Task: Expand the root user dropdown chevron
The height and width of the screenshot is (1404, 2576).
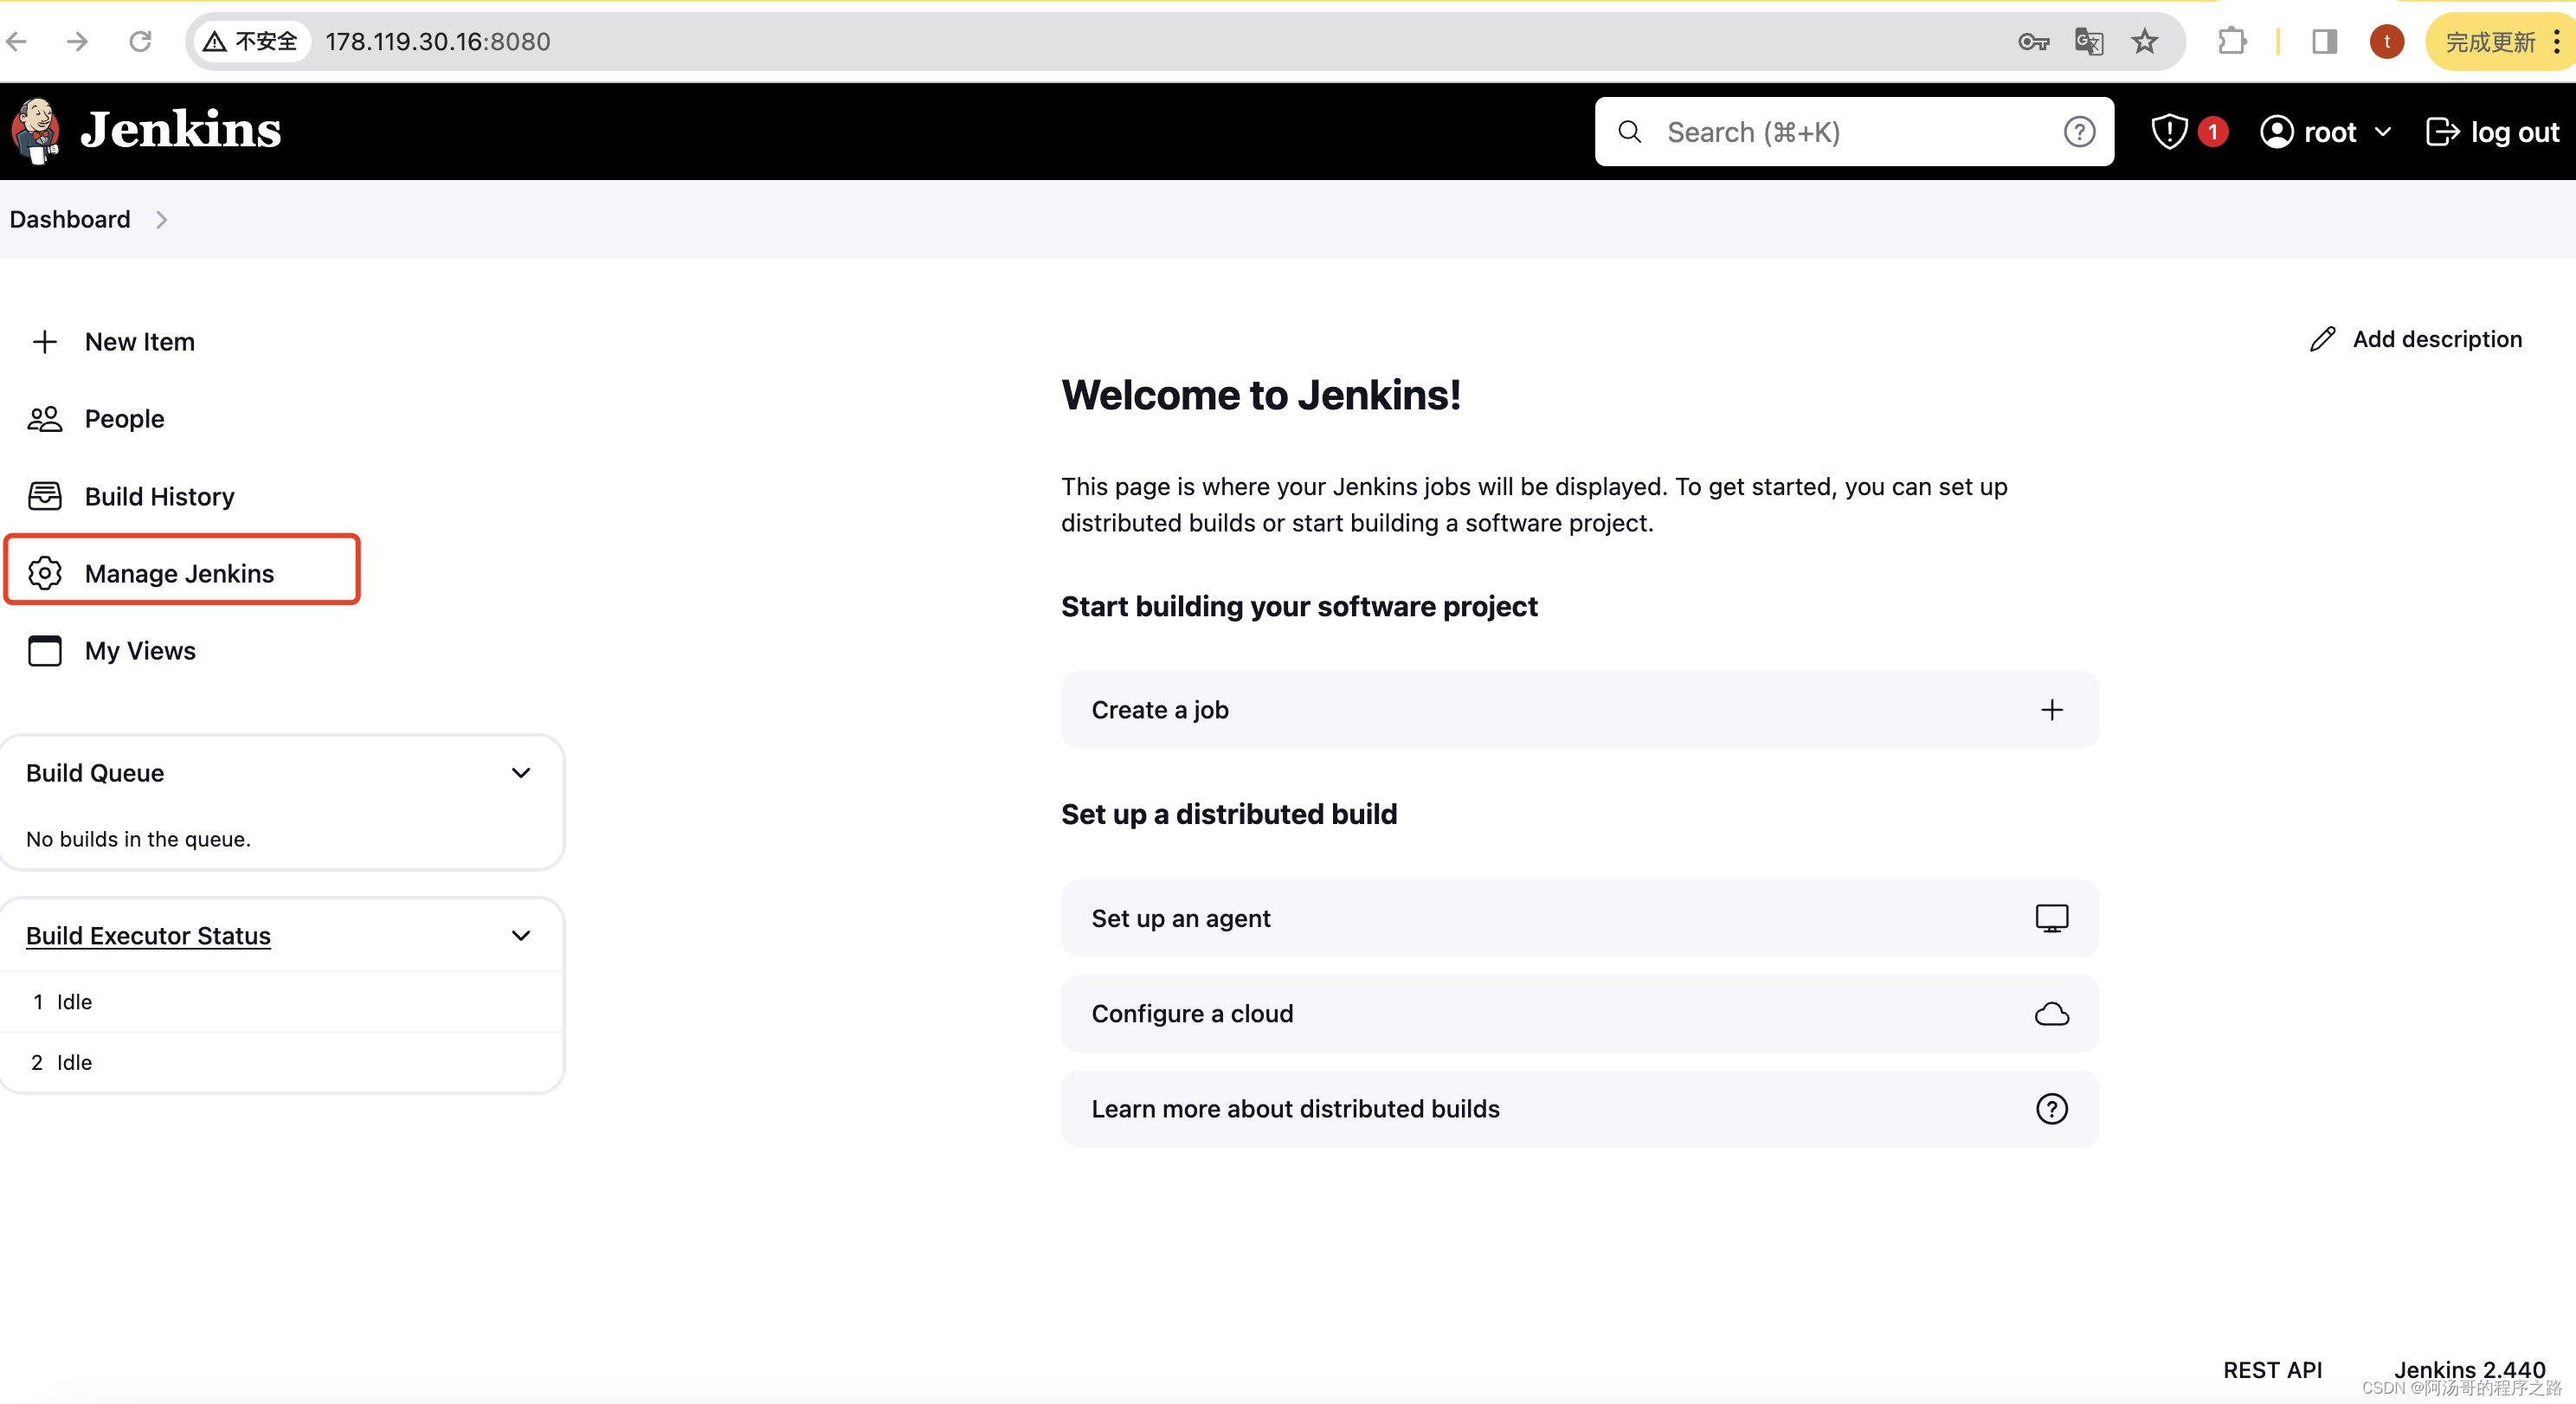Action: [2383, 132]
